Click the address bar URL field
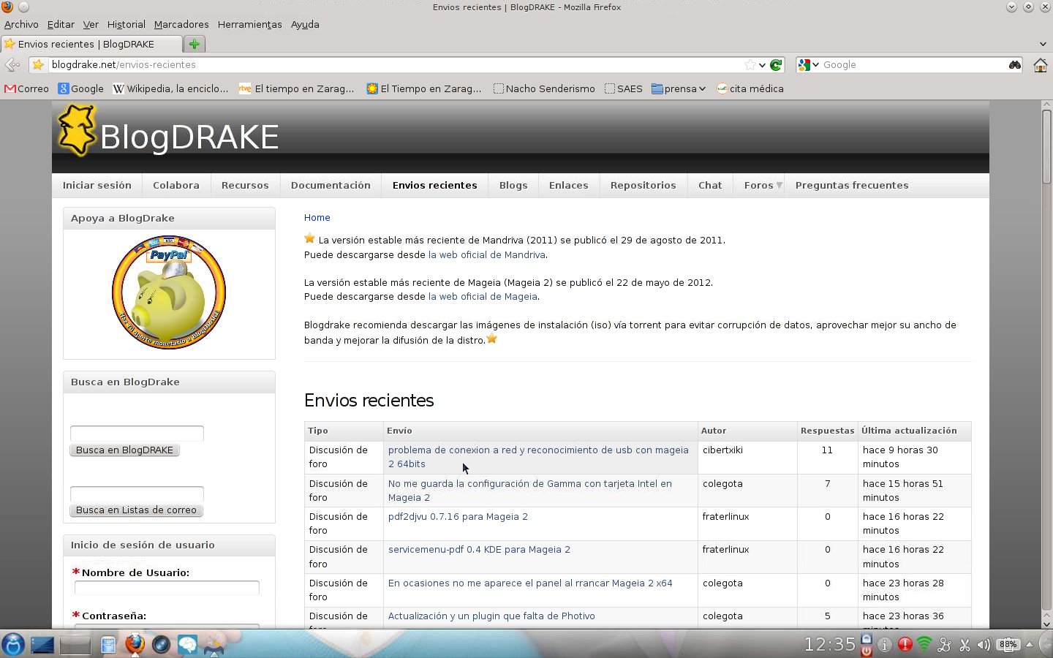 (395, 65)
